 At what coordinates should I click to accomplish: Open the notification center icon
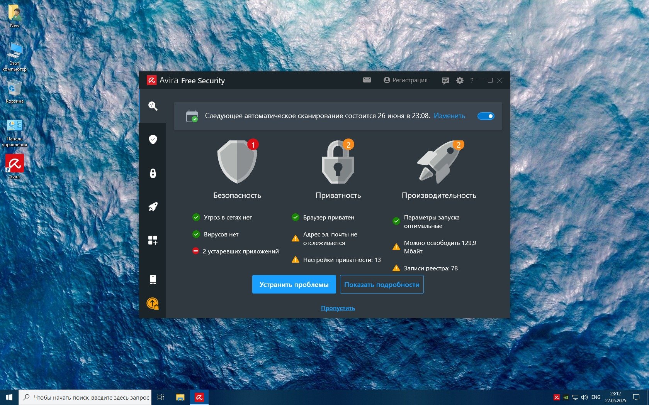(636, 397)
